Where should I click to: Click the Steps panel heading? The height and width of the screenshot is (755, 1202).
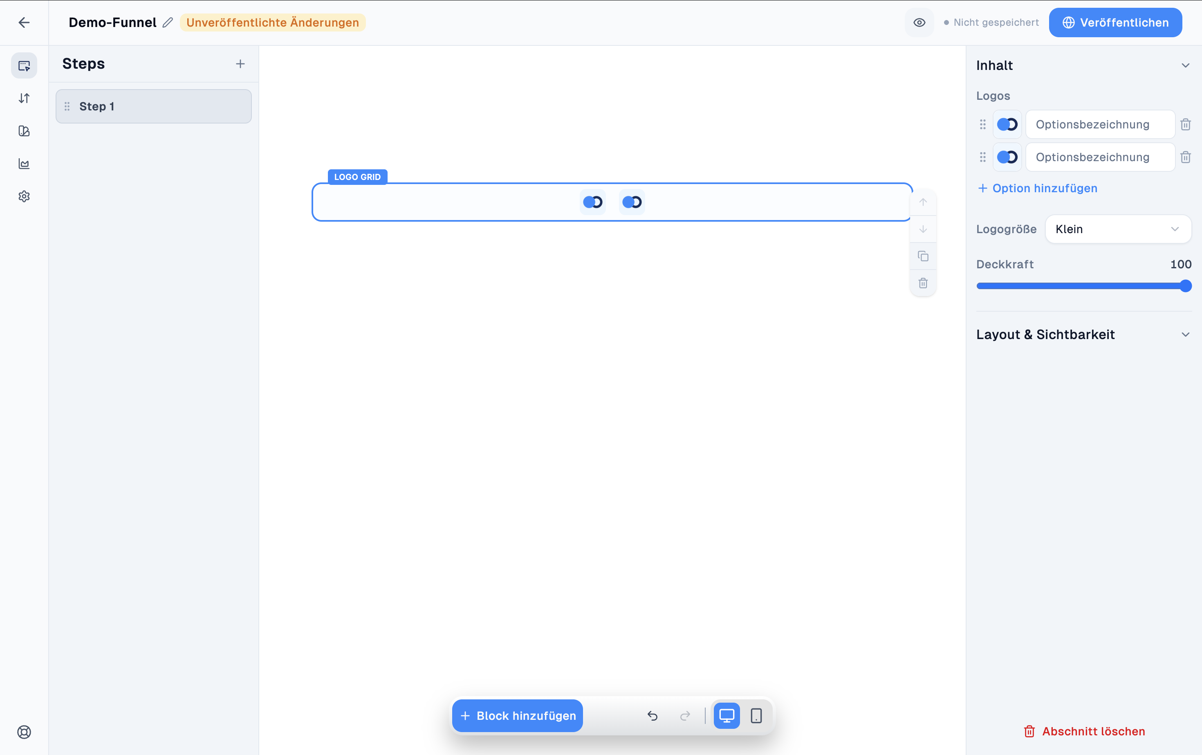83,64
